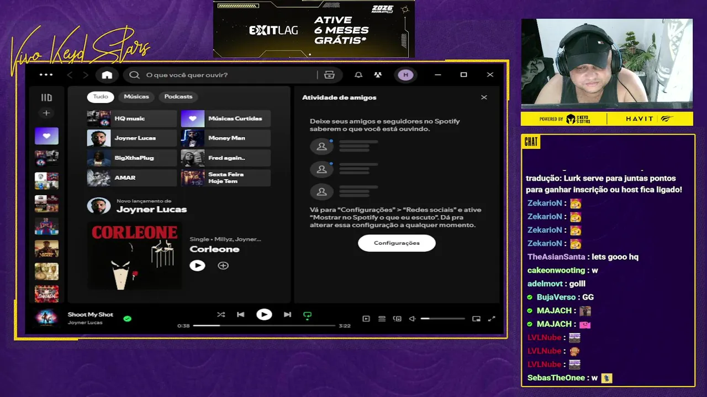Toggle green liked checkmark for Shoot My Shot
The width and height of the screenshot is (707, 397).
128,319
